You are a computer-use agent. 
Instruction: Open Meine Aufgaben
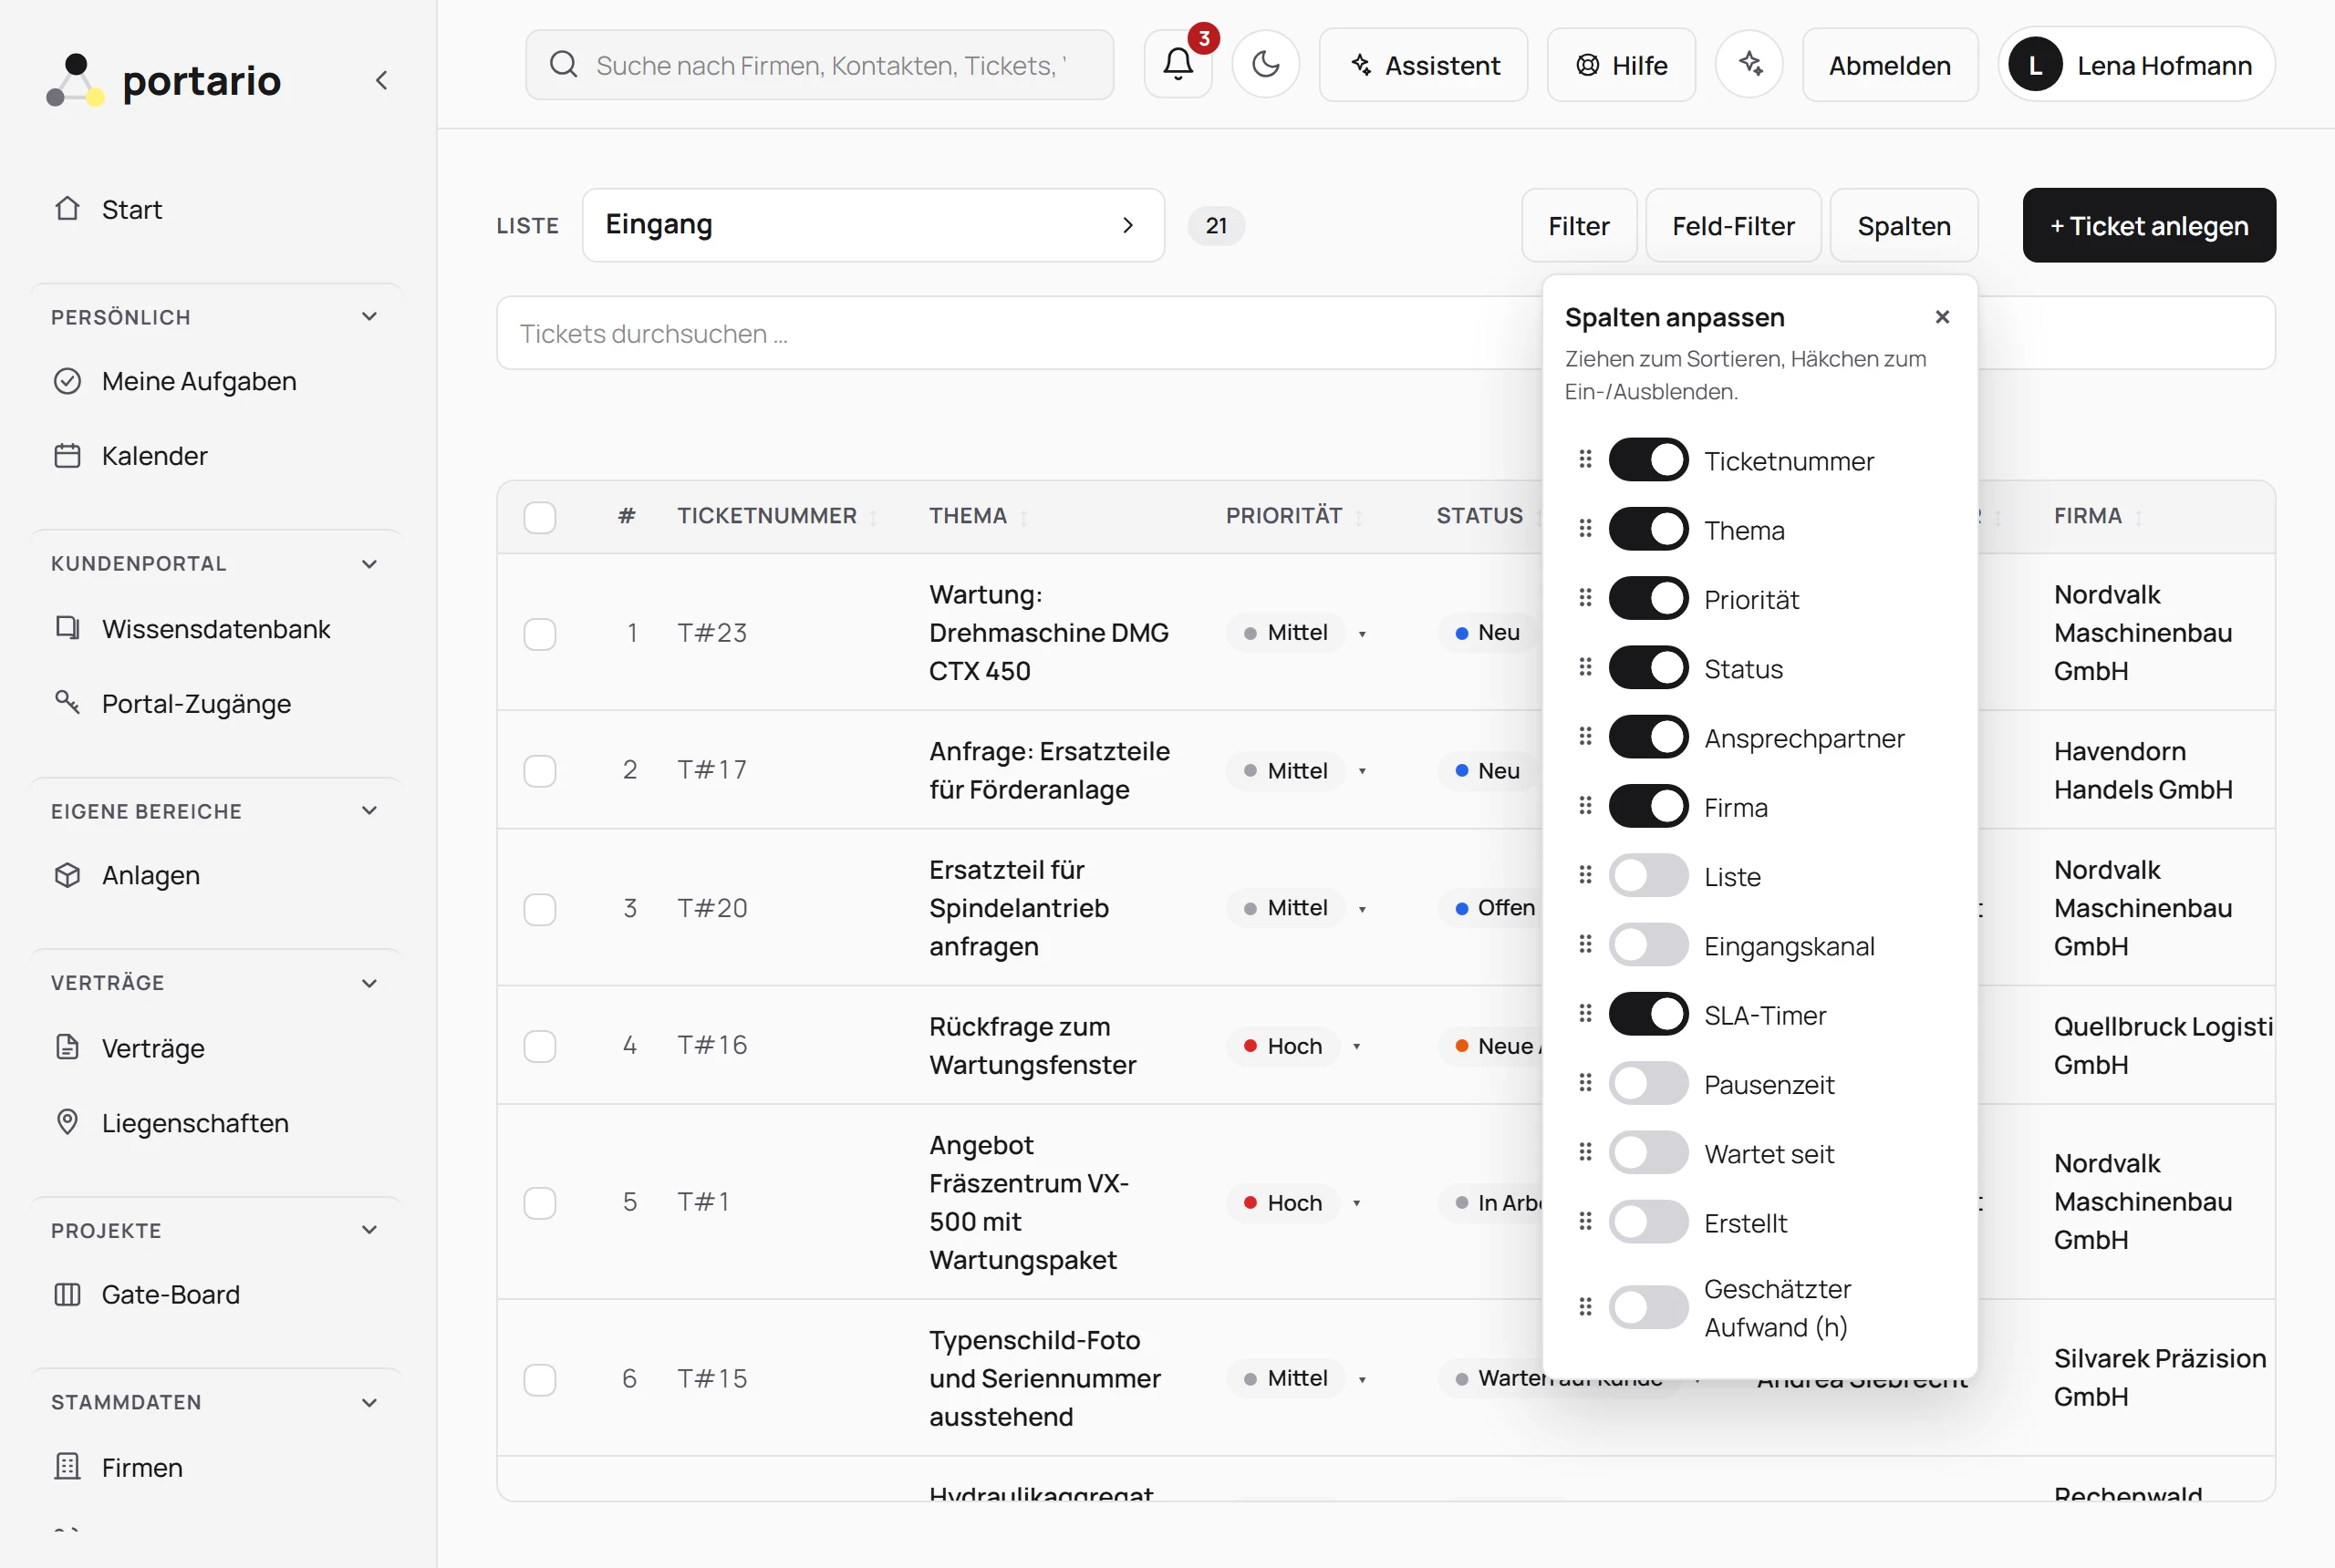coord(217,381)
